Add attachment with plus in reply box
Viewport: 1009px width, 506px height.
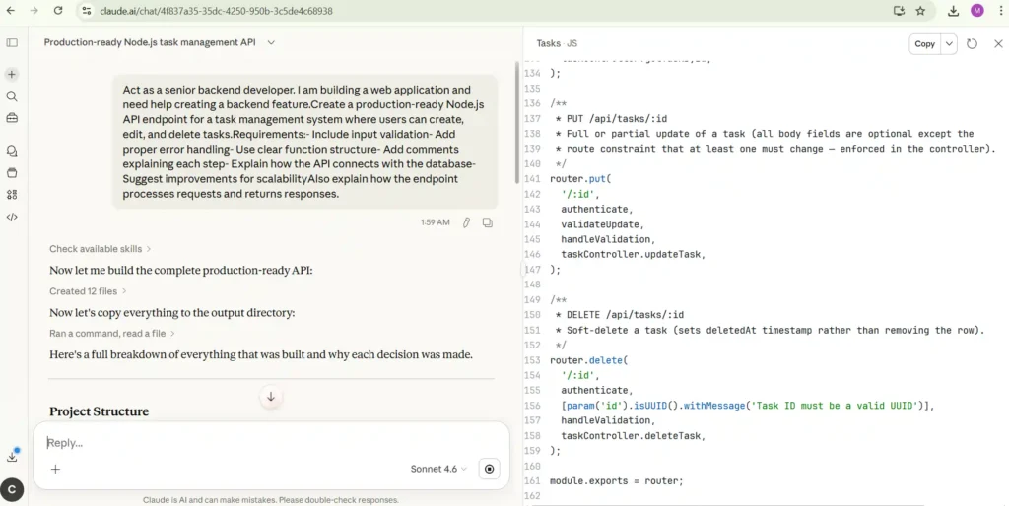pos(55,469)
